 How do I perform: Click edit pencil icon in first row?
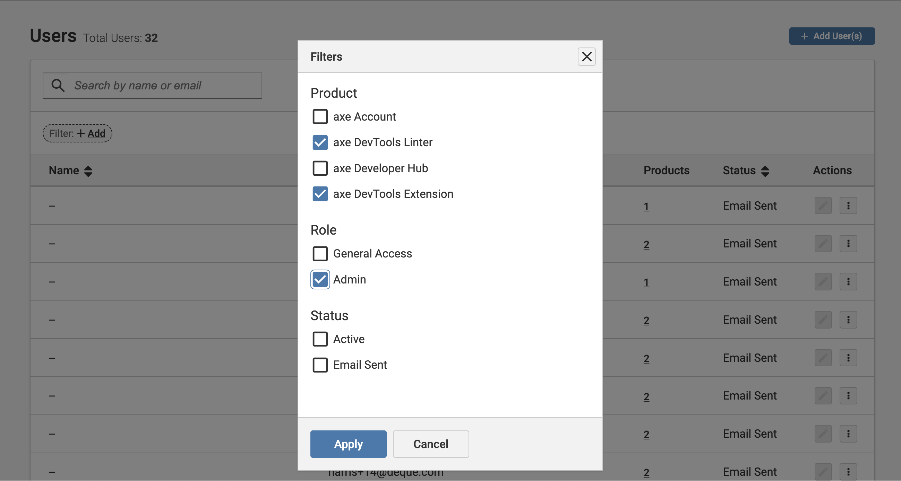coord(823,205)
